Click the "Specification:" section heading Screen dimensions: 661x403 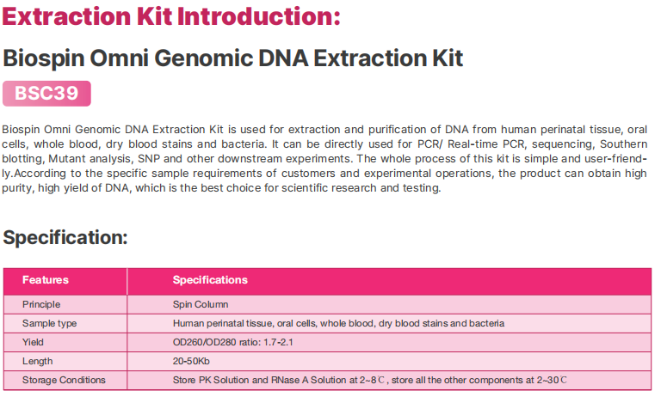click(x=65, y=237)
